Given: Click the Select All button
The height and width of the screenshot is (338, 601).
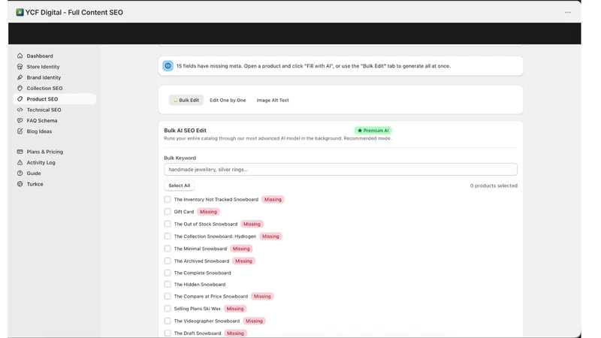Looking at the screenshot, I should point(179,186).
